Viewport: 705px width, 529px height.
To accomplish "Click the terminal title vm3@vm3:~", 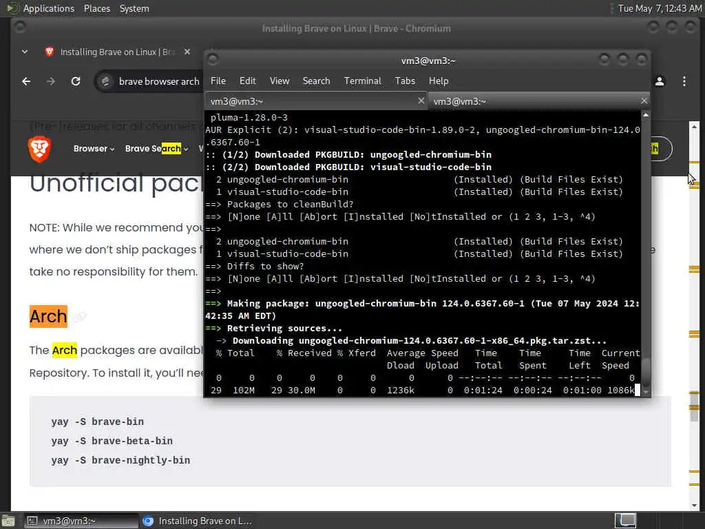I will coord(428,61).
